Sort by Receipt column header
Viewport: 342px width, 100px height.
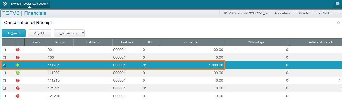(x=60, y=42)
